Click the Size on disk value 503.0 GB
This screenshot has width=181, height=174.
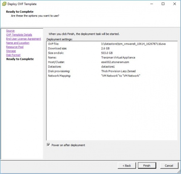click(107, 53)
